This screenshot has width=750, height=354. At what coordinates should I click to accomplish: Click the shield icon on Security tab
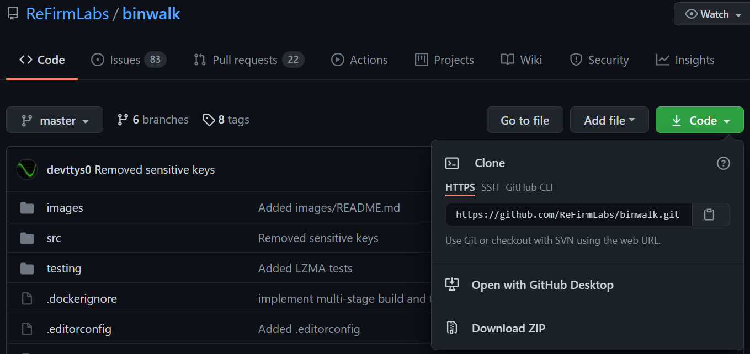pyautogui.click(x=576, y=60)
